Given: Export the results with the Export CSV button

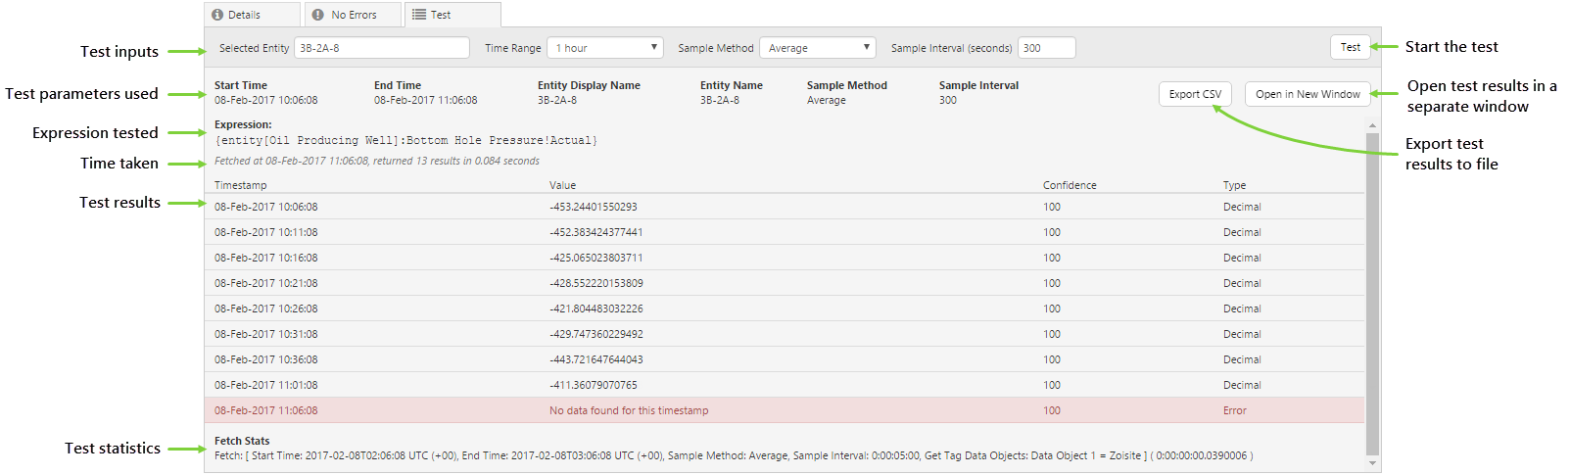Looking at the screenshot, I should tap(1195, 94).
